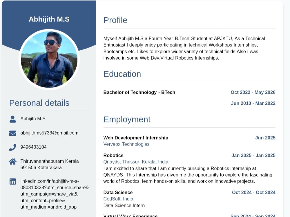Click the Robotics job title
The image size is (290, 217).
[113, 155]
